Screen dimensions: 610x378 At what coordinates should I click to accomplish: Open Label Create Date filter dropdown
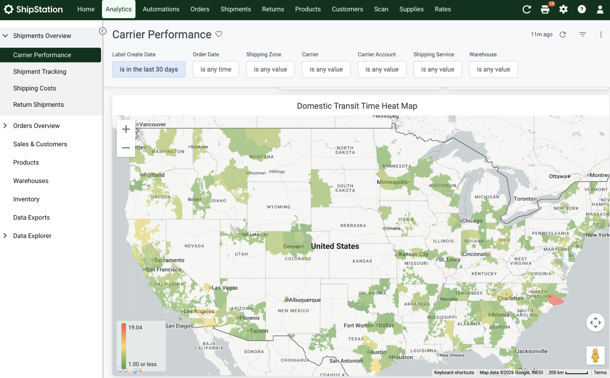[149, 69]
